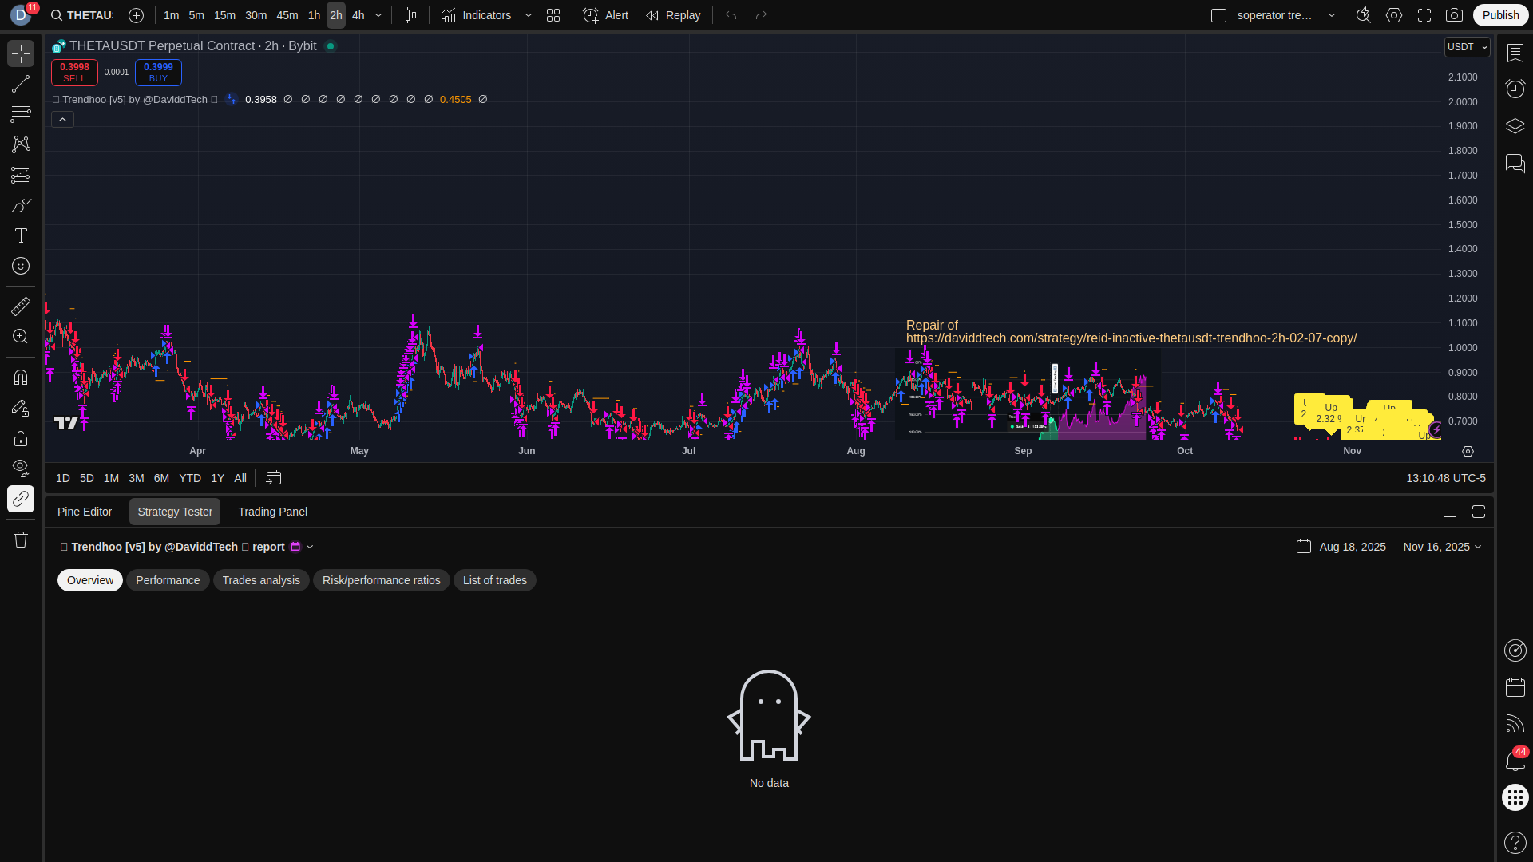Toggle the magnet mode tool

coord(21,377)
